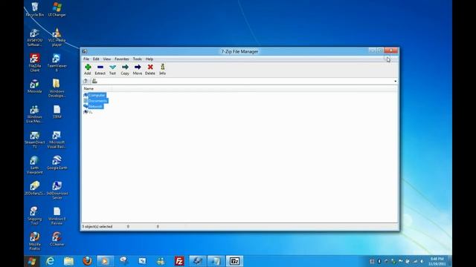Click the clock in the system tray
This screenshot has height=267, width=476.
437,262
